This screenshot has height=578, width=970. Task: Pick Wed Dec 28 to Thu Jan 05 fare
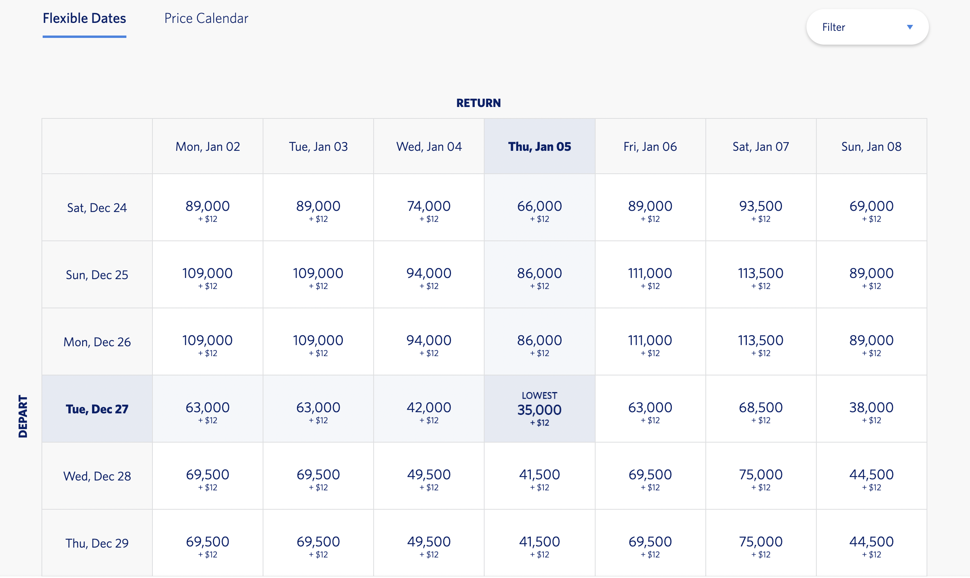tap(539, 476)
